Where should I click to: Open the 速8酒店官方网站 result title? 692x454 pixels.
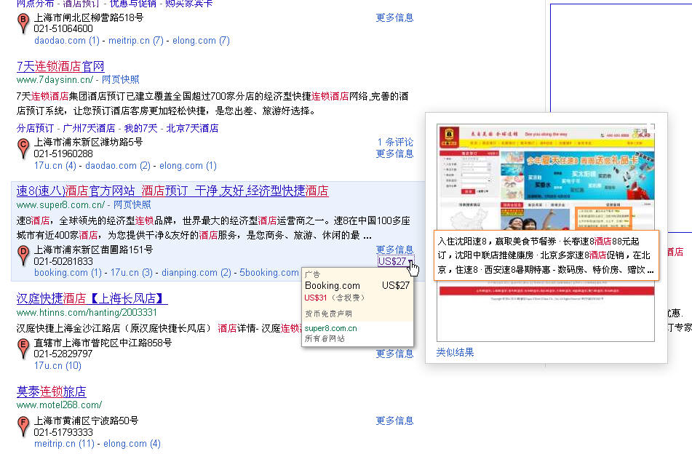tap(172, 191)
